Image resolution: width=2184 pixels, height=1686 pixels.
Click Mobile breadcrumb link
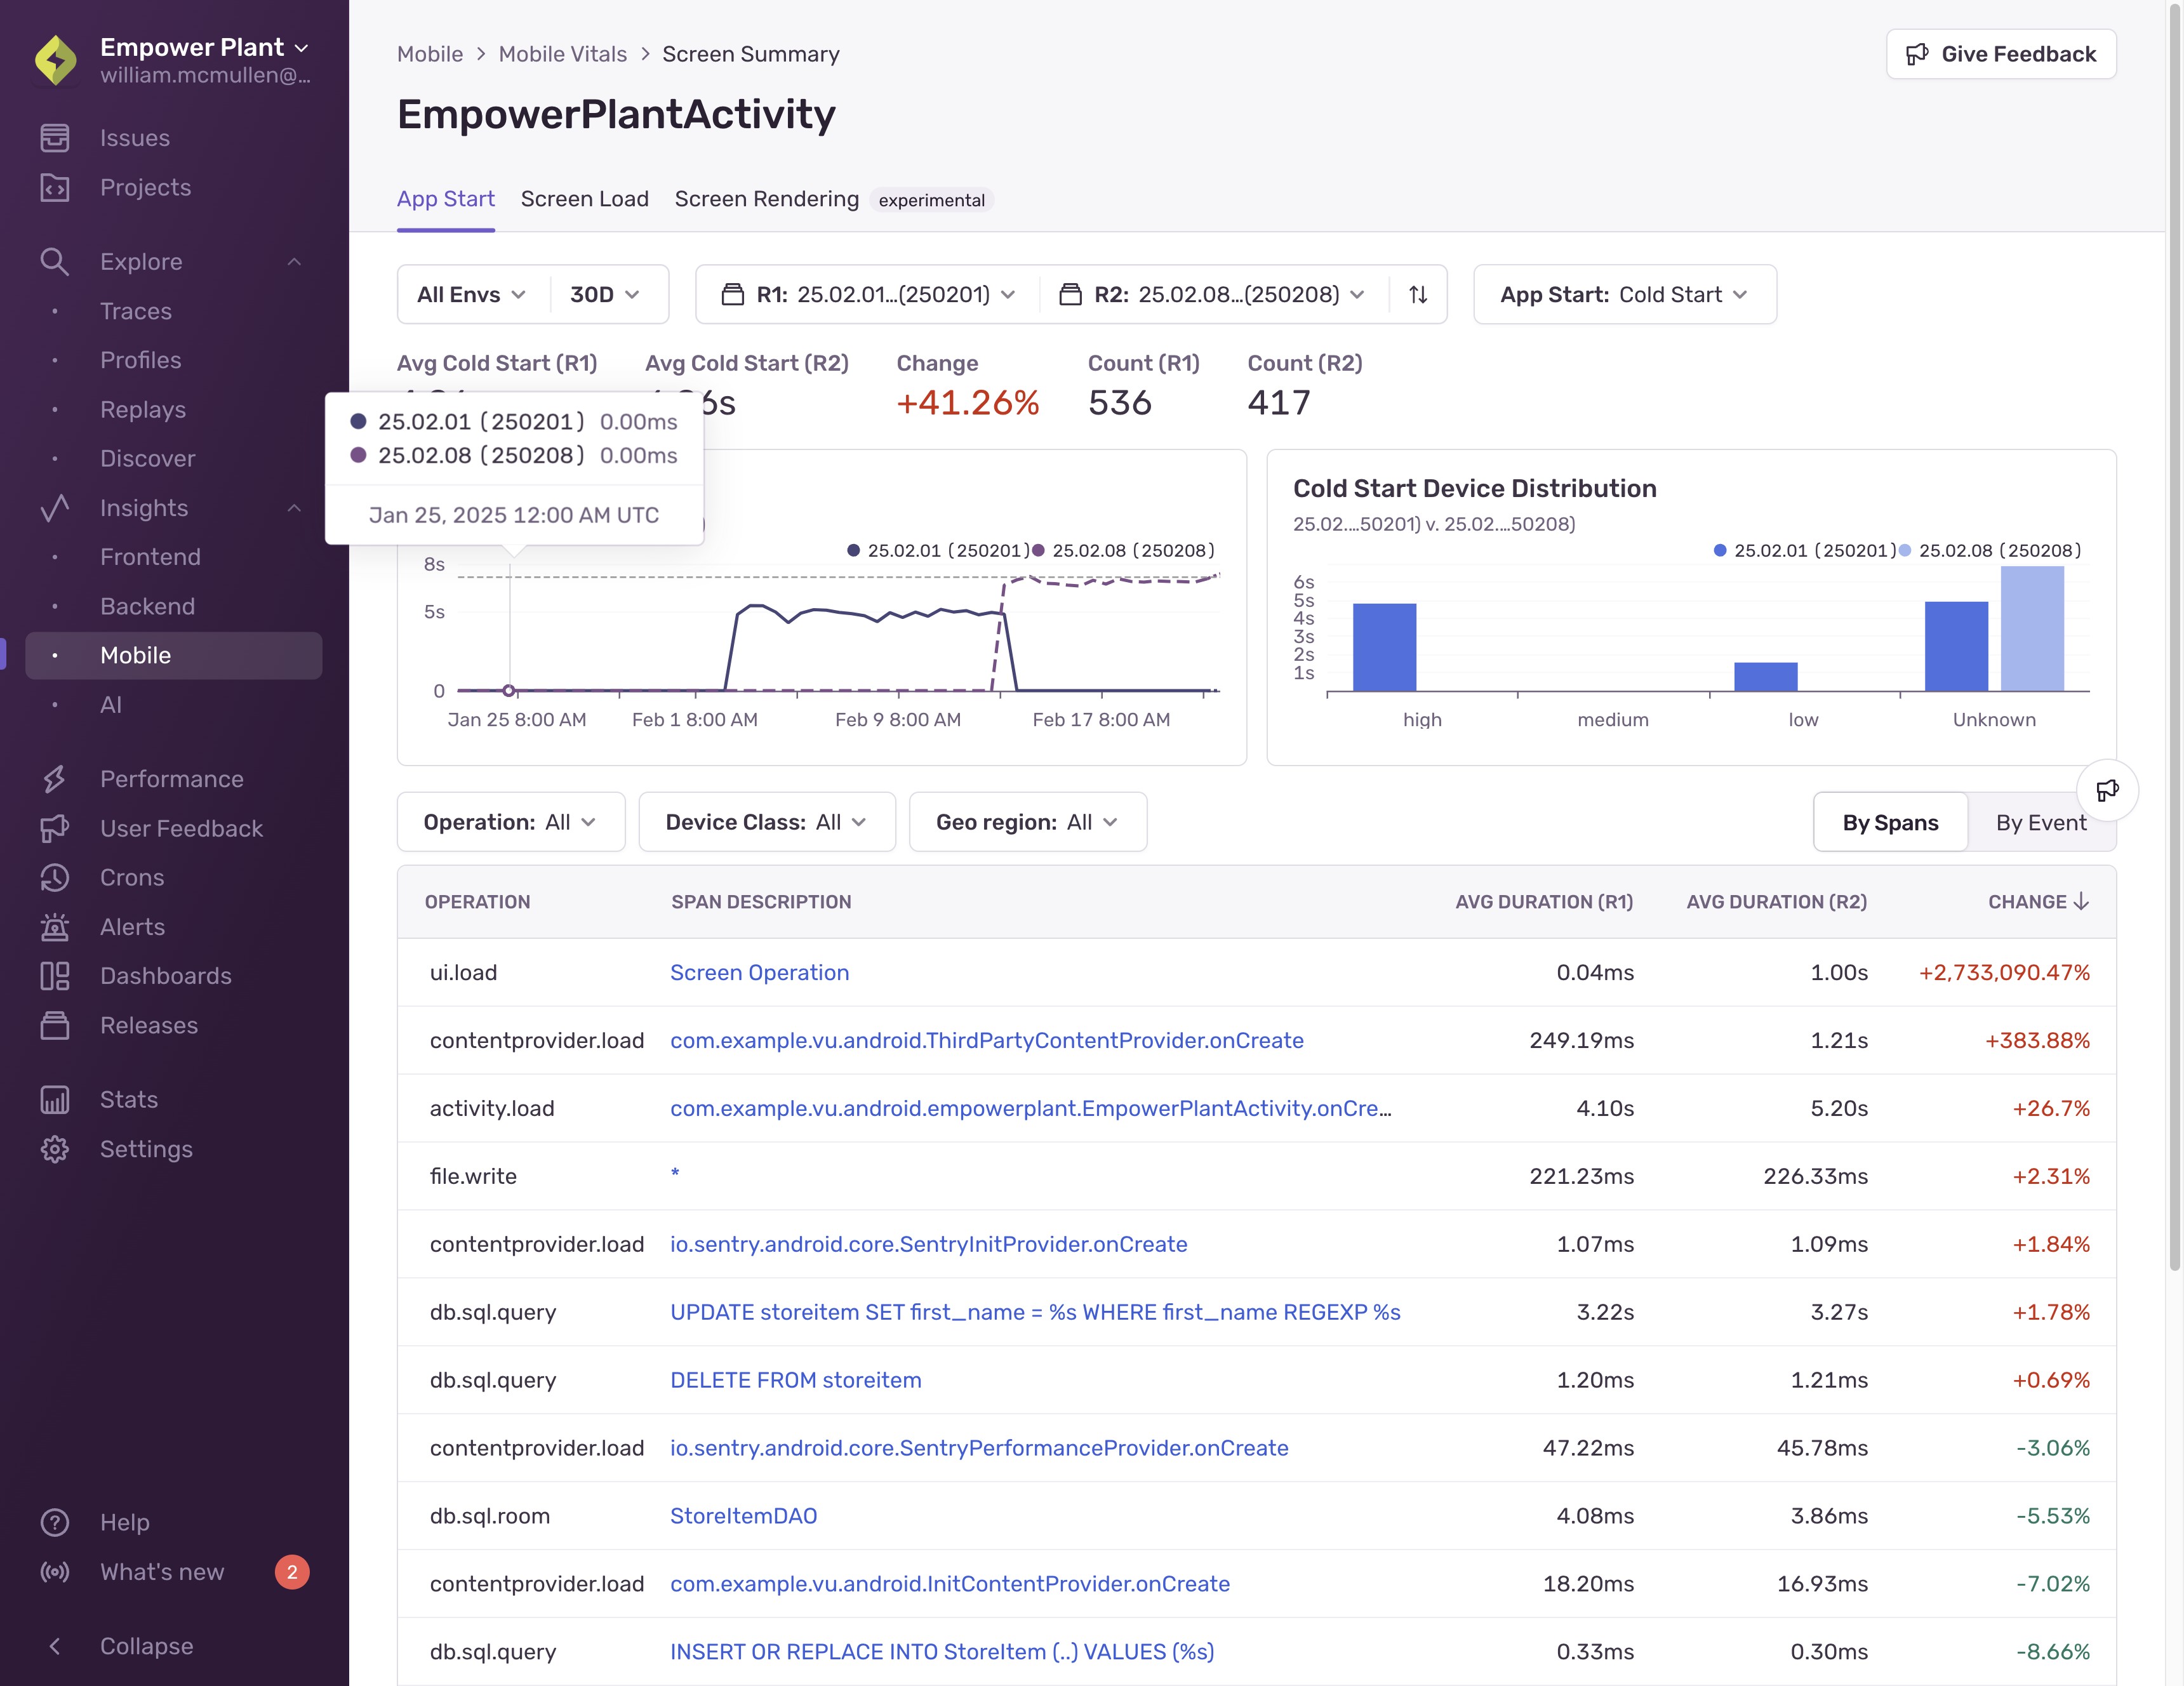430,54
